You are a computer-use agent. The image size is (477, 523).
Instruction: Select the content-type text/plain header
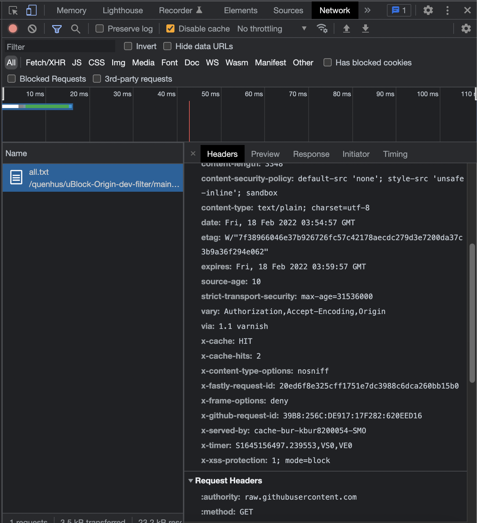pyautogui.click(x=285, y=208)
